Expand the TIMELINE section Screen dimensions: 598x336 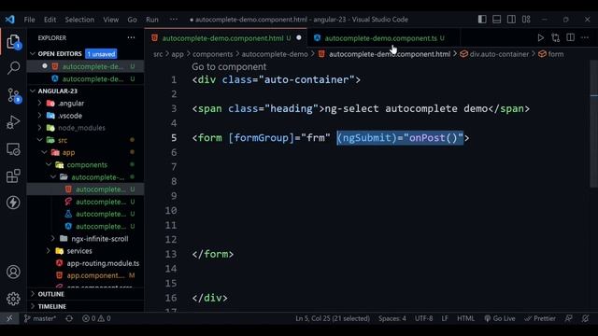[33, 306]
